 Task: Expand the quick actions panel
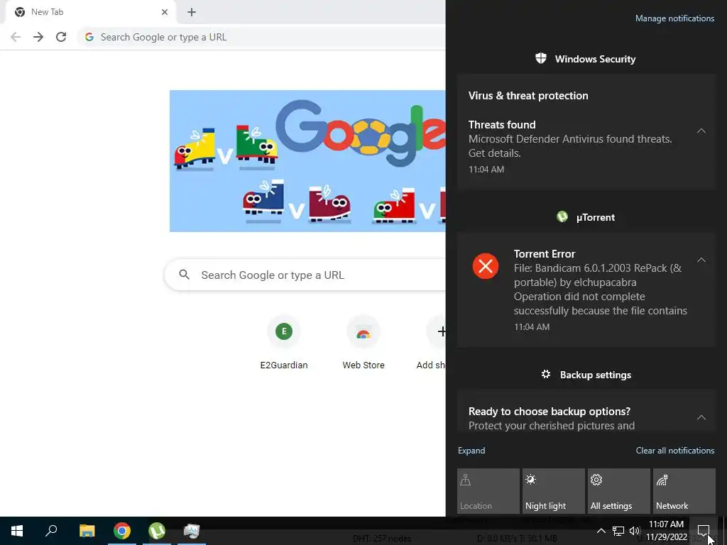click(471, 451)
